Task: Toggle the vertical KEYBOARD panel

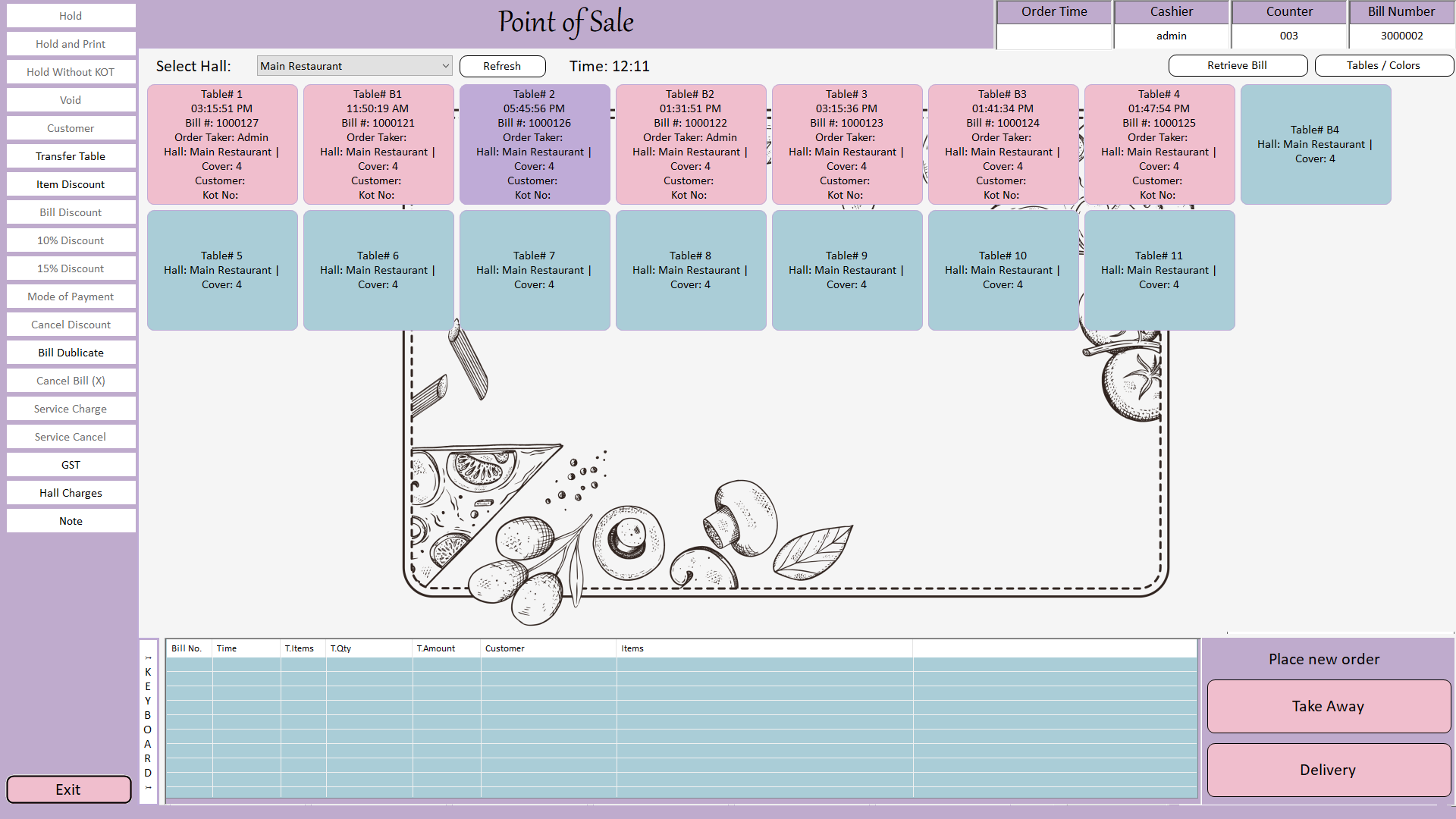Action: click(x=148, y=722)
